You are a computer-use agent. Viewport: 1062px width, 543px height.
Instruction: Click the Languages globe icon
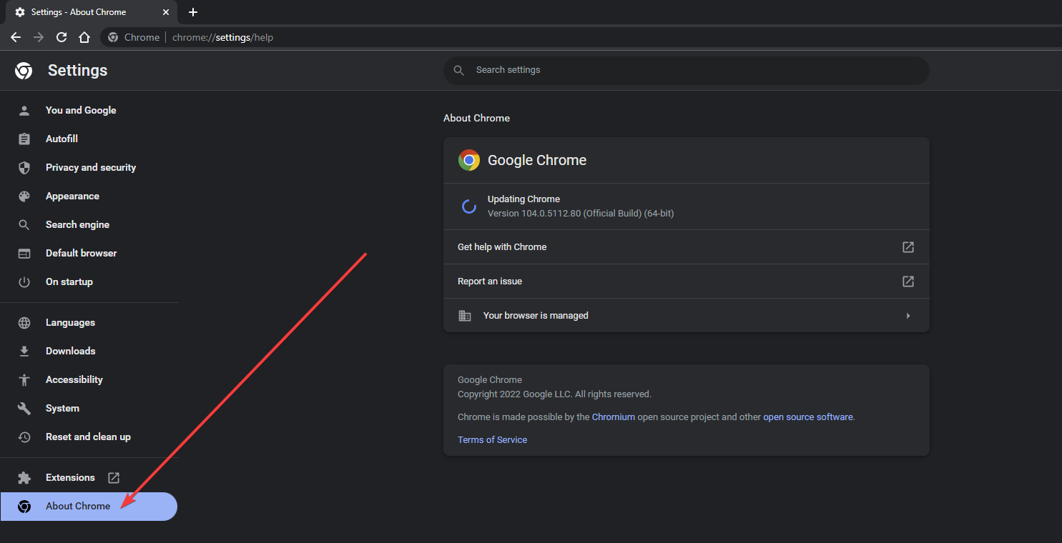[x=24, y=322]
